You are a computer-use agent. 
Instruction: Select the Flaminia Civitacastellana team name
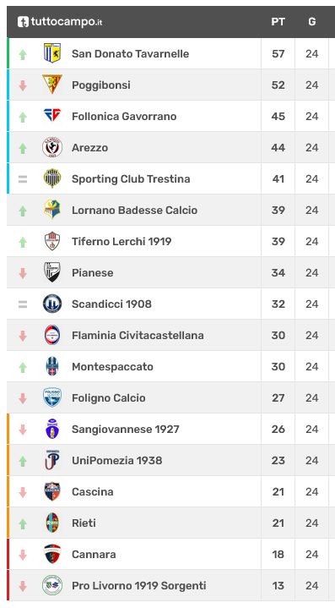(x=138, y=336)
